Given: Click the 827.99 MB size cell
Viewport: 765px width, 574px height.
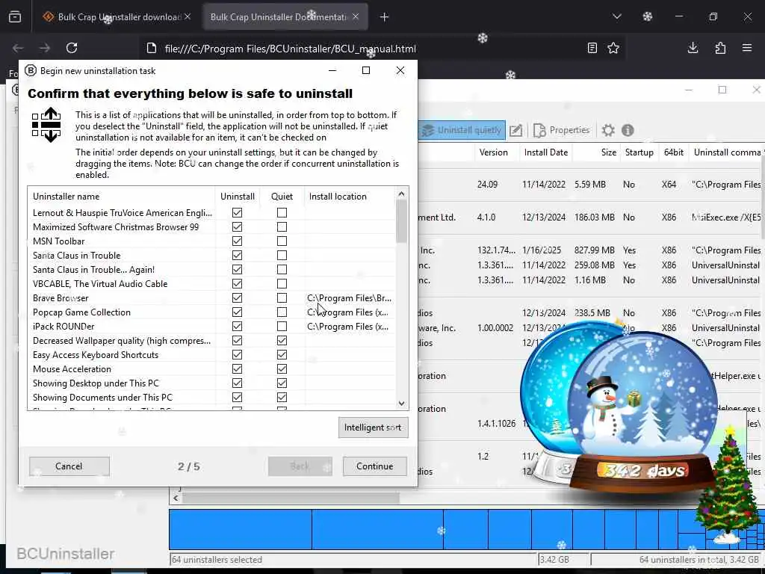Looking at the screenshot, I should tap(594, 250).
